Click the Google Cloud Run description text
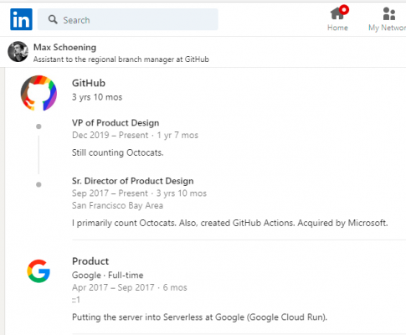The image size is (406, 335). [199, 317]
